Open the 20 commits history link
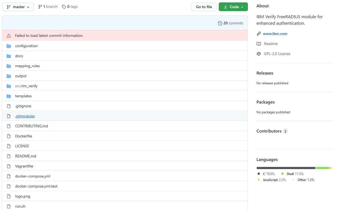 [x=230, y=23]
